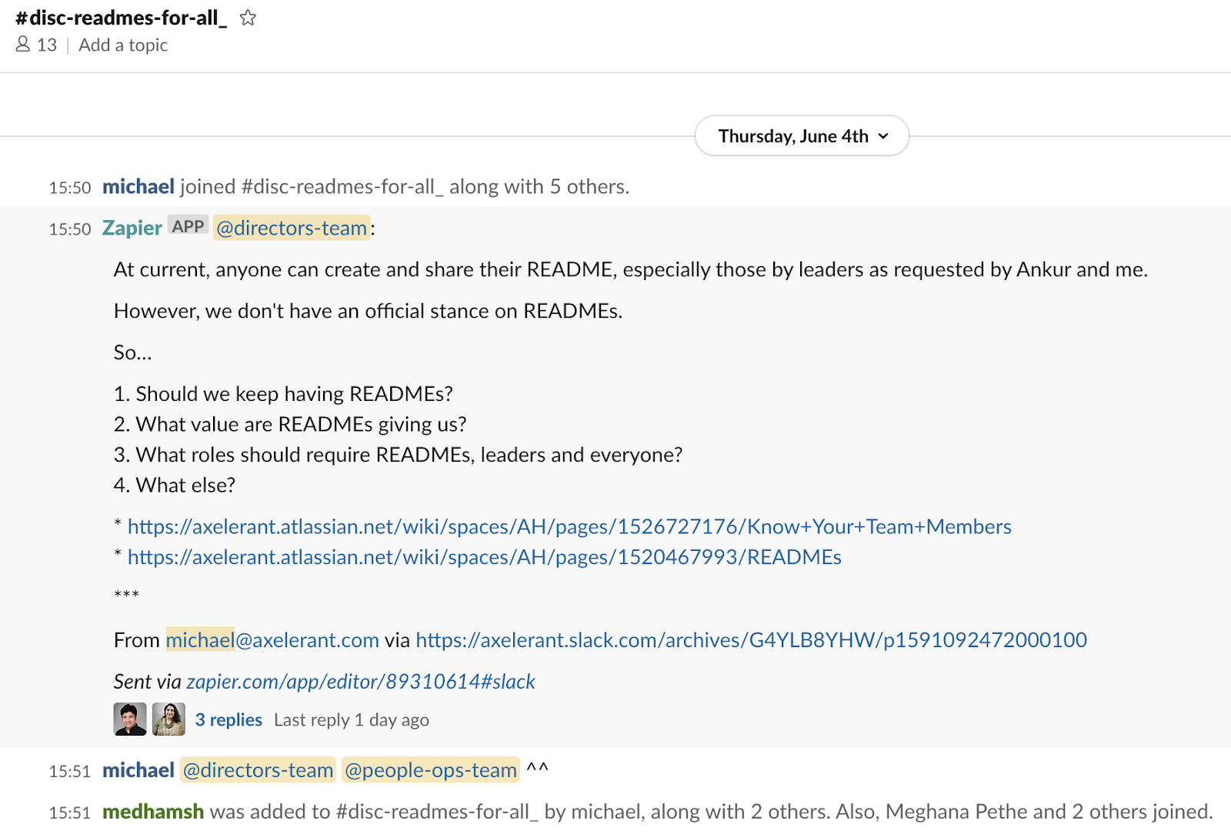Screen dimensions: 1231x838
Task: Click the line '4. What else?'
Action: coord(175,485)
